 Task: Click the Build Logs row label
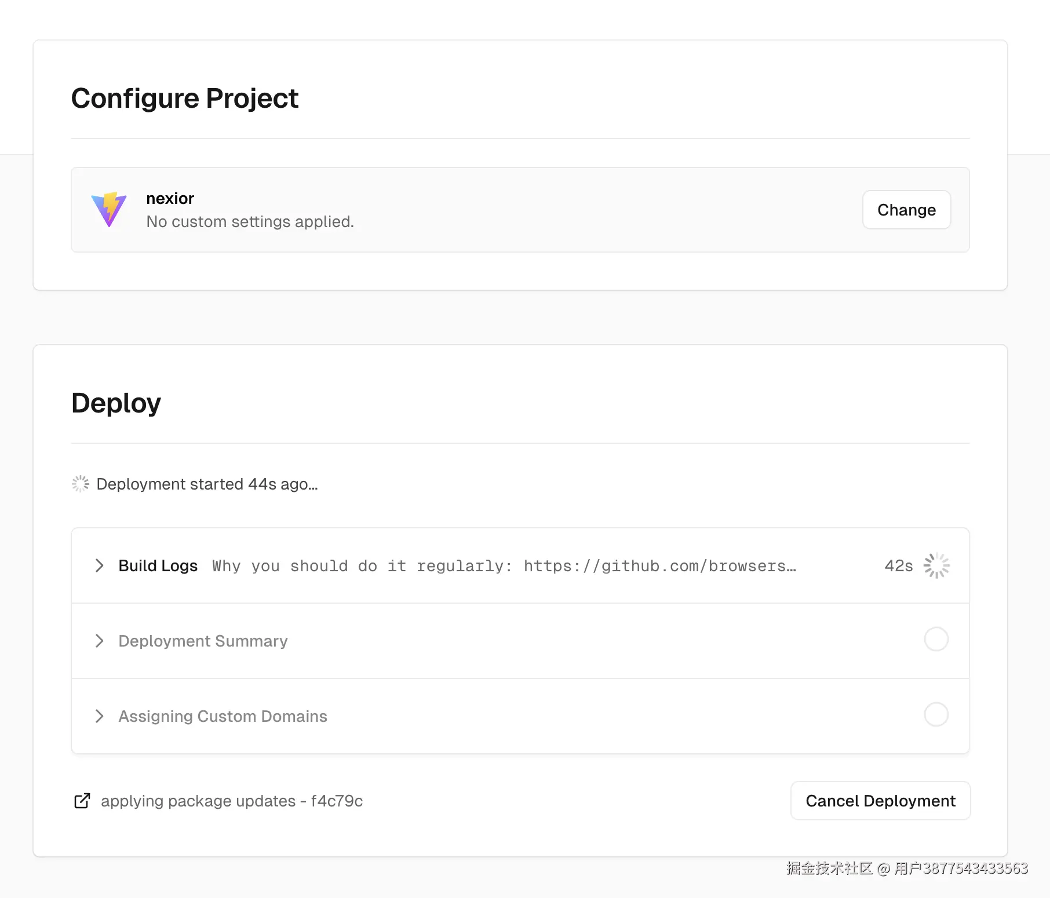tap(158, 565)
